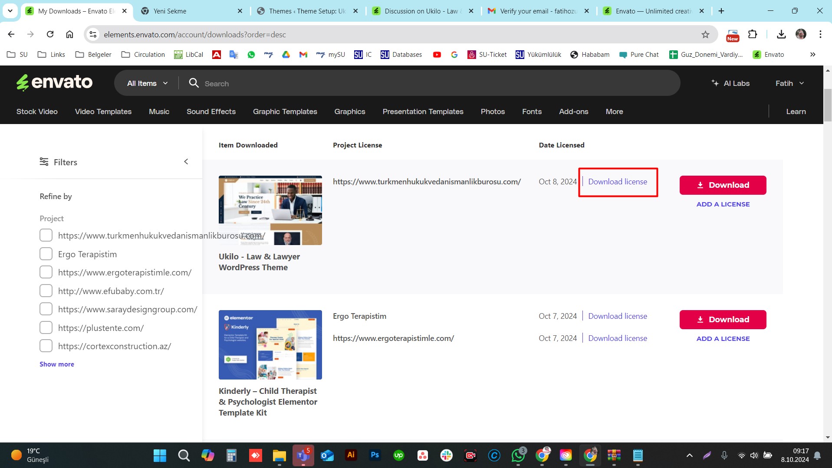Open Photoshop from taskbar
The image size is (832, 468).
point(375,455)
